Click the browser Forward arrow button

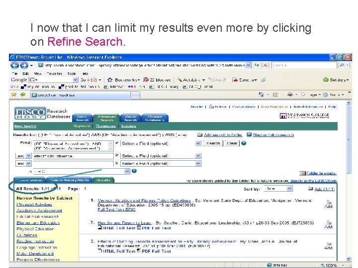24,66
